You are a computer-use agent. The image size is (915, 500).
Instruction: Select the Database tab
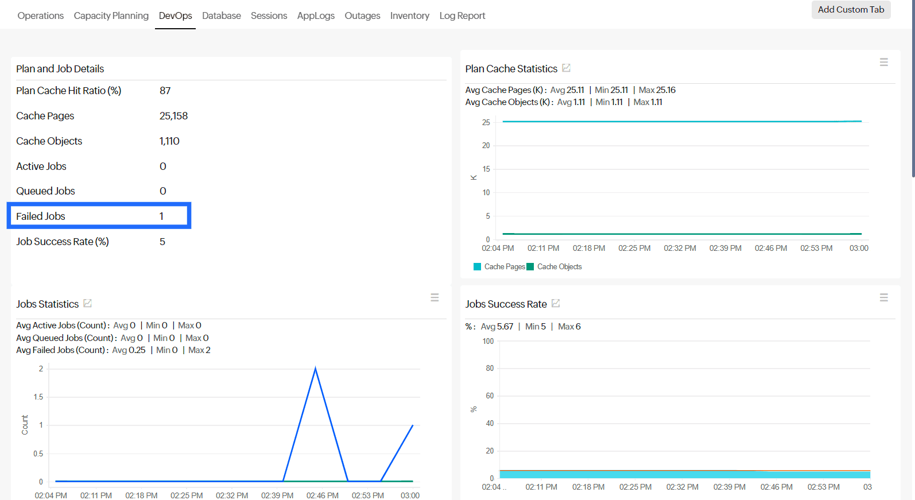[221, 16]
